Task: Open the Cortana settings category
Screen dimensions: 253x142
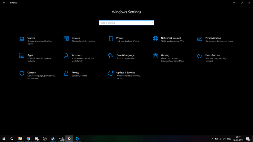Action: (37, 75)
